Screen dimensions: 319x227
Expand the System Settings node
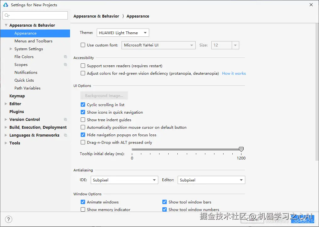click(11, 49)
